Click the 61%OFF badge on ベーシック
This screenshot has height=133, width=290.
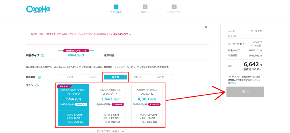tap(81, 104)
